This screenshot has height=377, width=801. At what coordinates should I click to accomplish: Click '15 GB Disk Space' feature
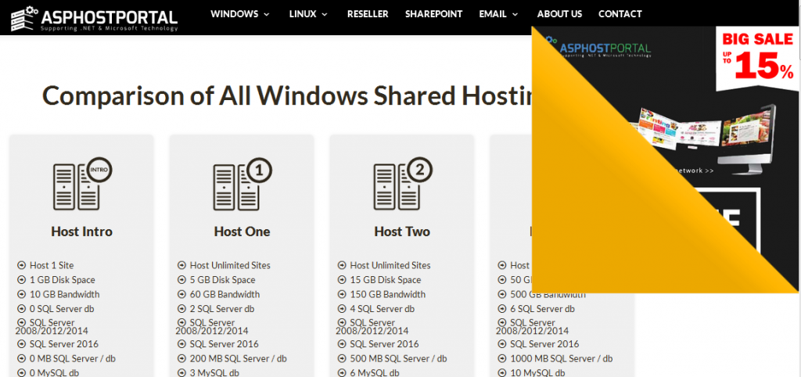click(386, 280)
